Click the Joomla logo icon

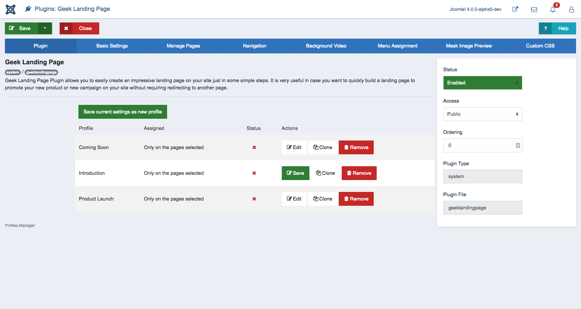11,9
